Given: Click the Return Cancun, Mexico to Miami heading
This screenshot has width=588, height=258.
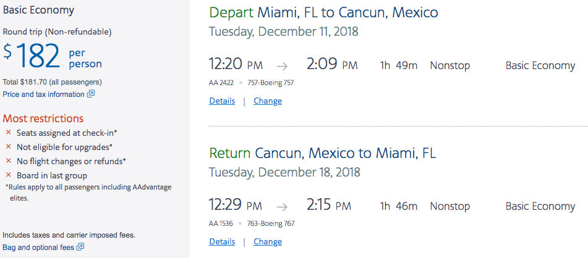Looking at the screenshot, I should pos(322,153).
